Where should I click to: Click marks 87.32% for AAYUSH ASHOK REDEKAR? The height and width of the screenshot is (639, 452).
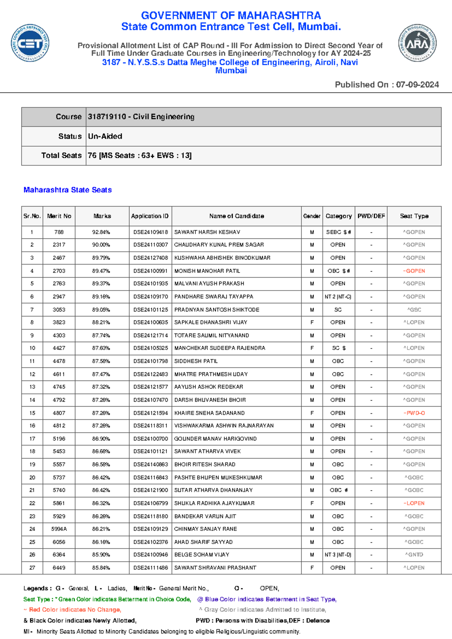101,387
